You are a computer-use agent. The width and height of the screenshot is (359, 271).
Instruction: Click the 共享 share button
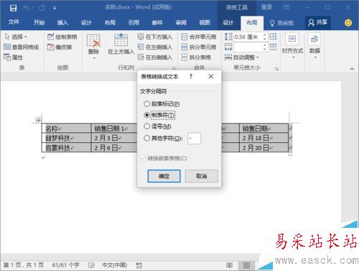pyautogui.click(x=317, y=23)
